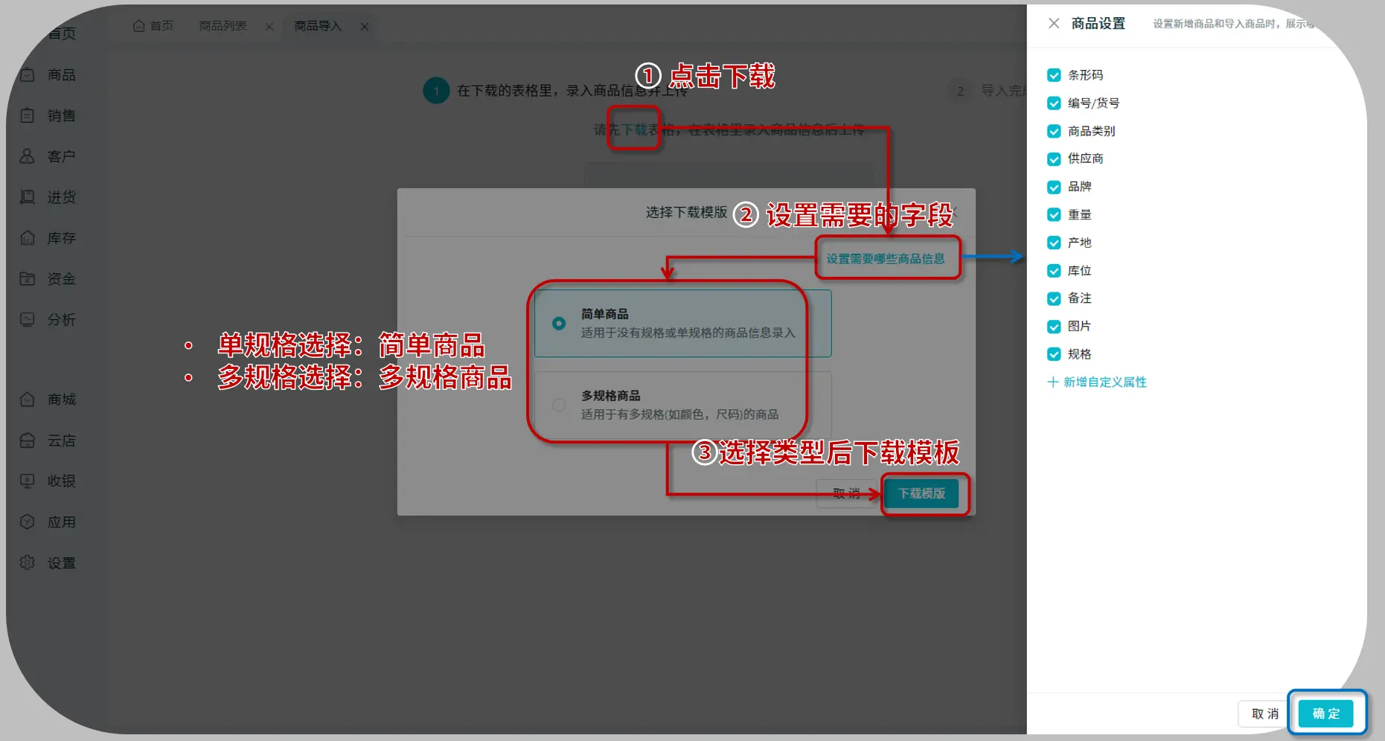Uncheck the 库位 checkbox
The width and height of the screenshot is (1385, 741).
(1054, 271)
